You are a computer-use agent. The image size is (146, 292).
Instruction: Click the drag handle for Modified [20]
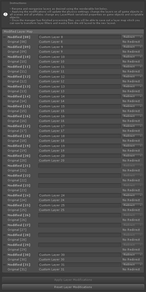pyautogui.click(x=4, y=156)
